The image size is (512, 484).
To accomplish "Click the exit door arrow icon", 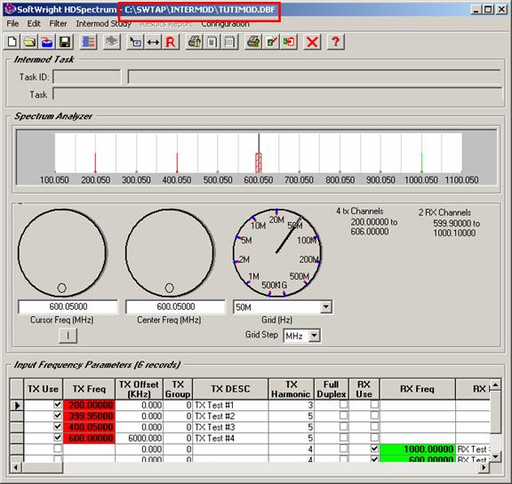I will pyautogui.click(x=289, y=42).
